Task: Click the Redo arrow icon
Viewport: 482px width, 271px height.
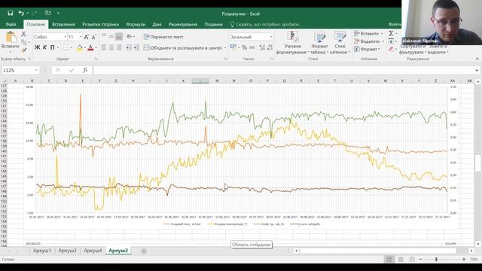Action: point(35,13)
